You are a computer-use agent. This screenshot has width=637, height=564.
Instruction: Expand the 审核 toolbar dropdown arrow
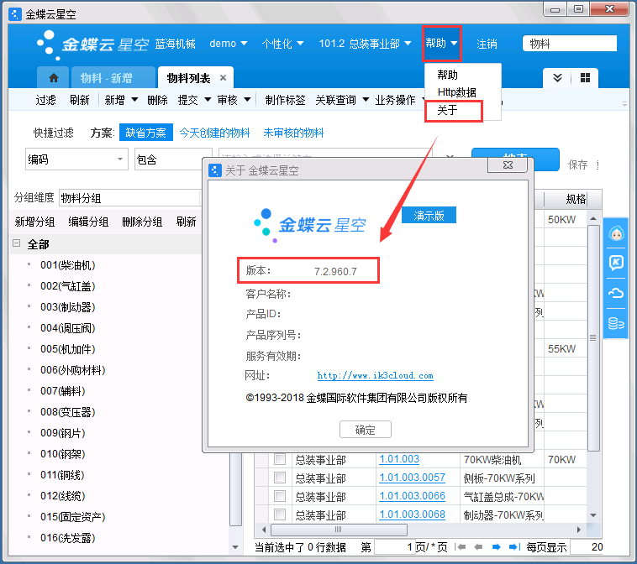click(247, 99)
